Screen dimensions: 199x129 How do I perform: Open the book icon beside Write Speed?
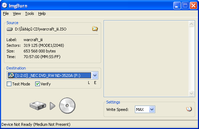click(189, 109)
